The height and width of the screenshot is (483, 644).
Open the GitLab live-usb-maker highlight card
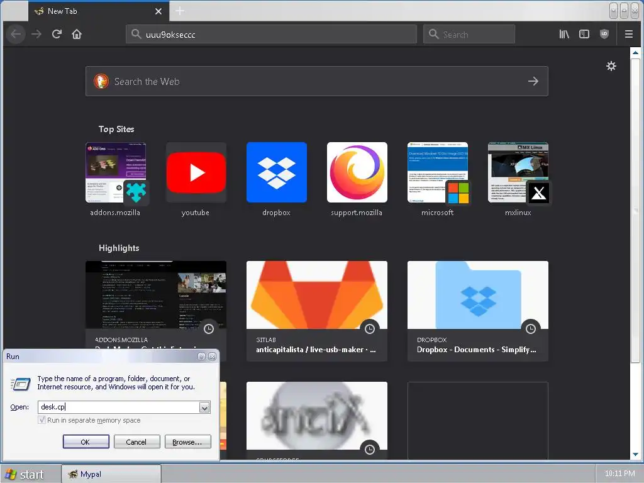pos(317,311)
